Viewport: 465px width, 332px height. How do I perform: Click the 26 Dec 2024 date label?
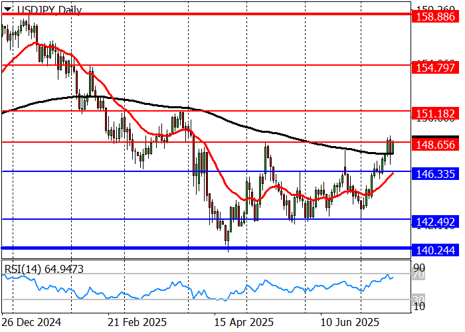point(31,322)
